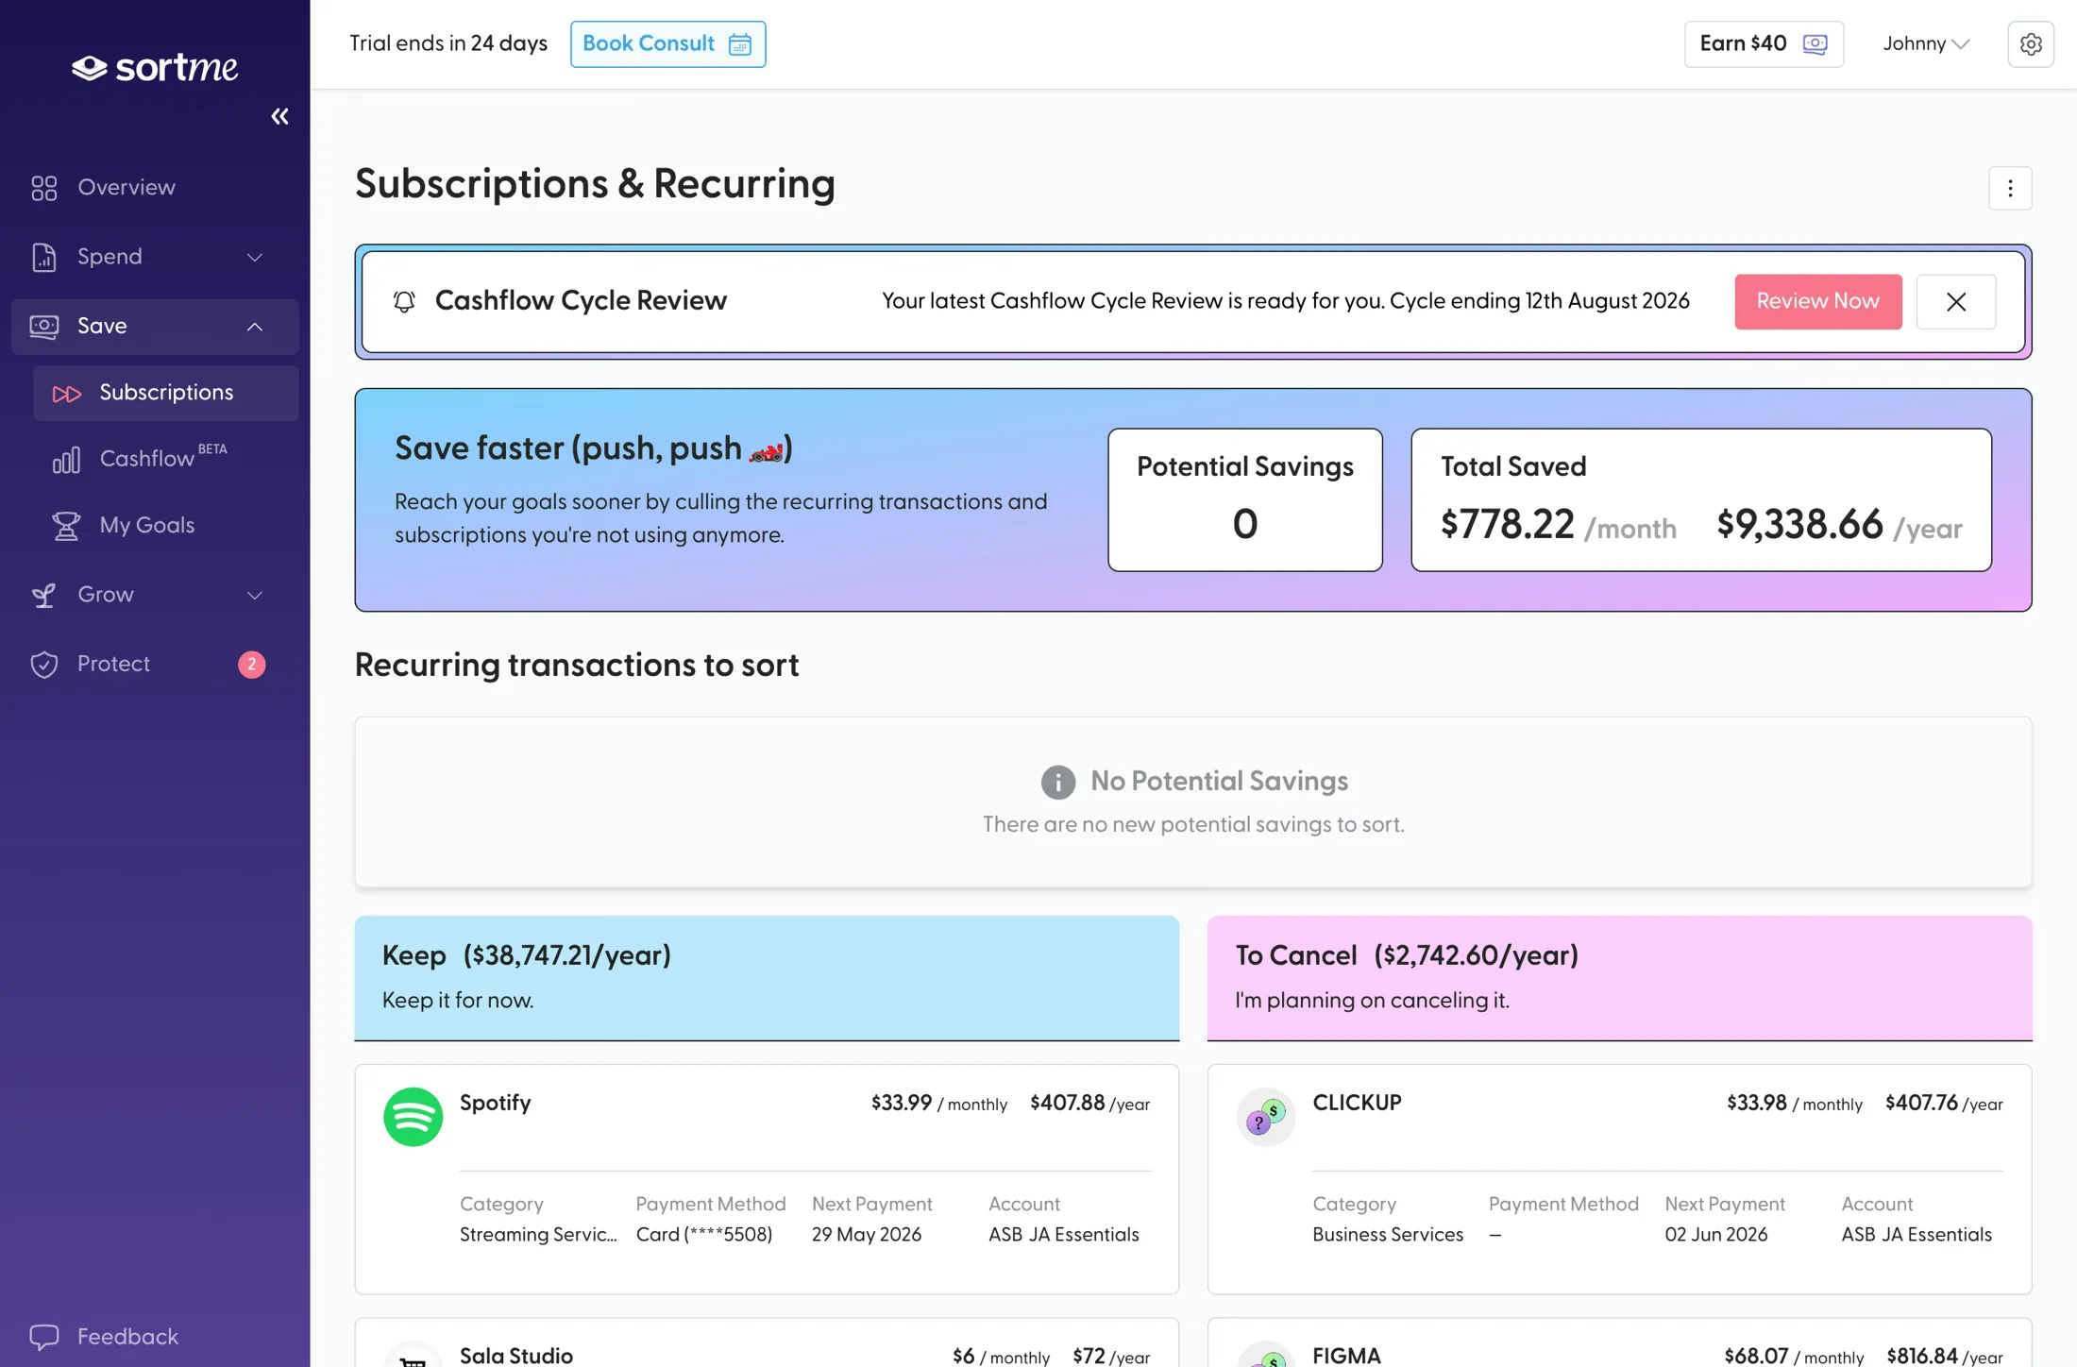Click the To Cancel column header

point(1619,978)
